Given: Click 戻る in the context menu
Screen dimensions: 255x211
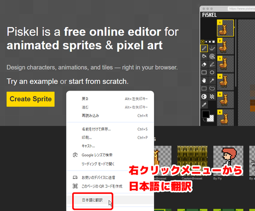Looking at the screenshot, I should (x=110, y=99).
